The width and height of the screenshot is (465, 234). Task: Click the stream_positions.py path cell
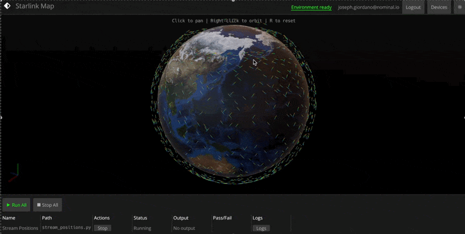coord(66,228)
